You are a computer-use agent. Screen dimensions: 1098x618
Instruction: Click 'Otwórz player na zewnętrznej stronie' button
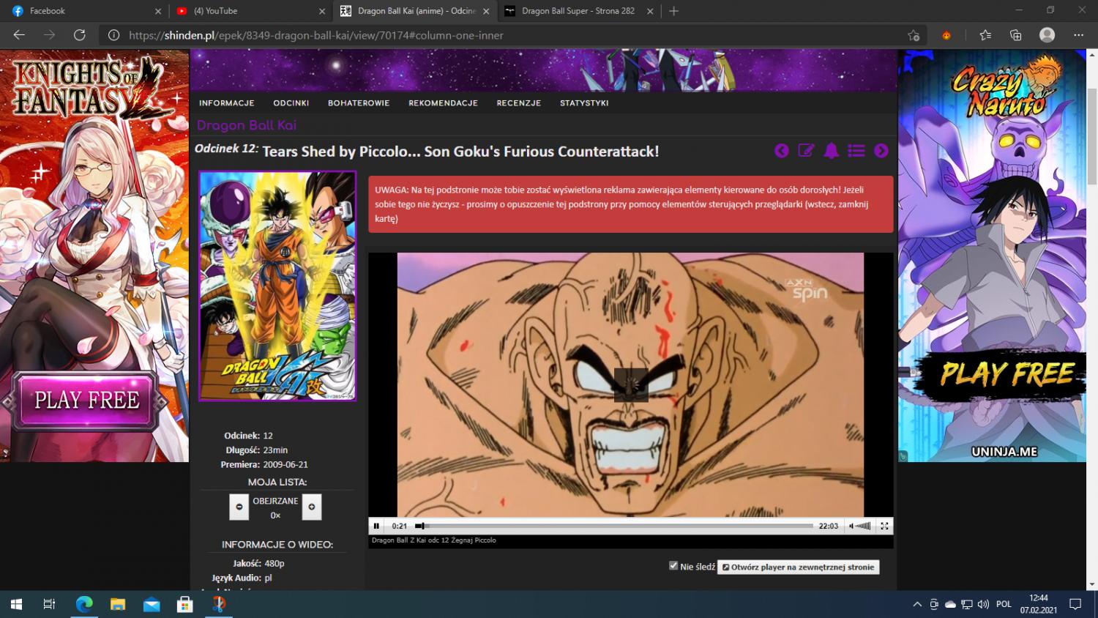[798, 567]
